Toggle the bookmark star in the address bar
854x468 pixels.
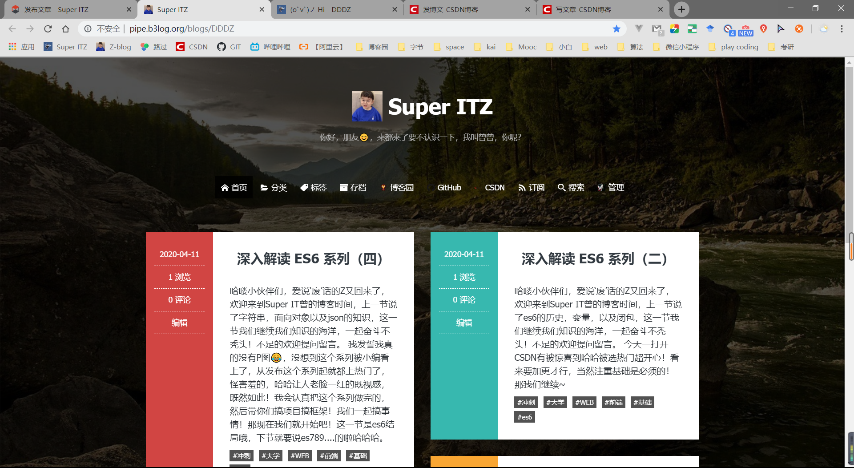pos(616,28)
